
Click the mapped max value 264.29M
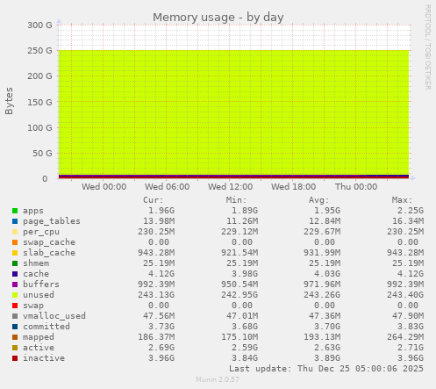(405, 337)
